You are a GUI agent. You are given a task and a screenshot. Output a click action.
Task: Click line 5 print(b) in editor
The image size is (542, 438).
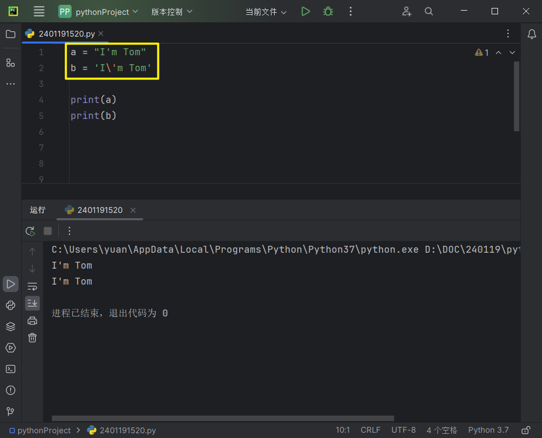click(93, 116)
